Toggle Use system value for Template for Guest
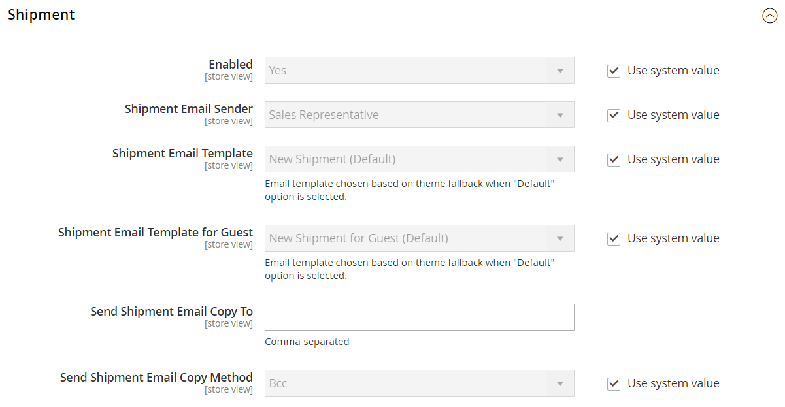 point(614,239)
